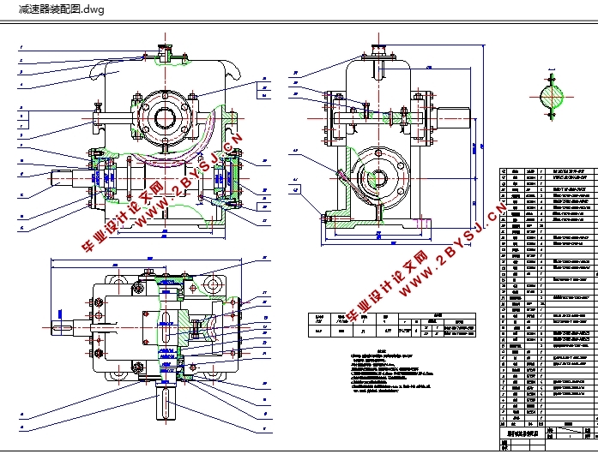
Task: Click the title block at bottom right
Action: tap(548, 439)
